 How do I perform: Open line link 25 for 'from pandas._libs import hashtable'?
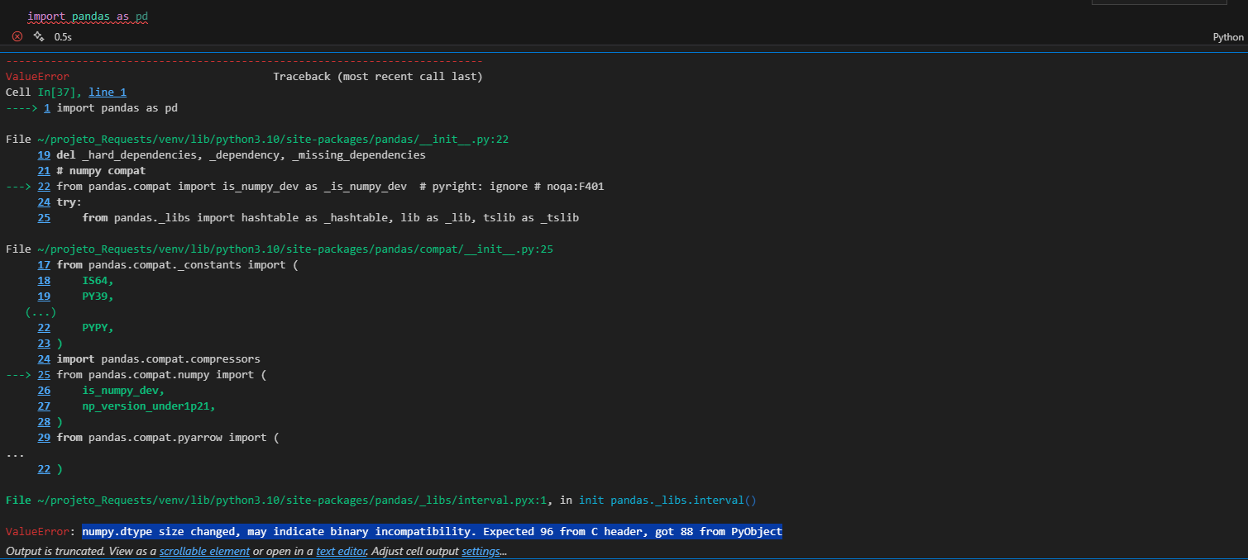[44, 218]
